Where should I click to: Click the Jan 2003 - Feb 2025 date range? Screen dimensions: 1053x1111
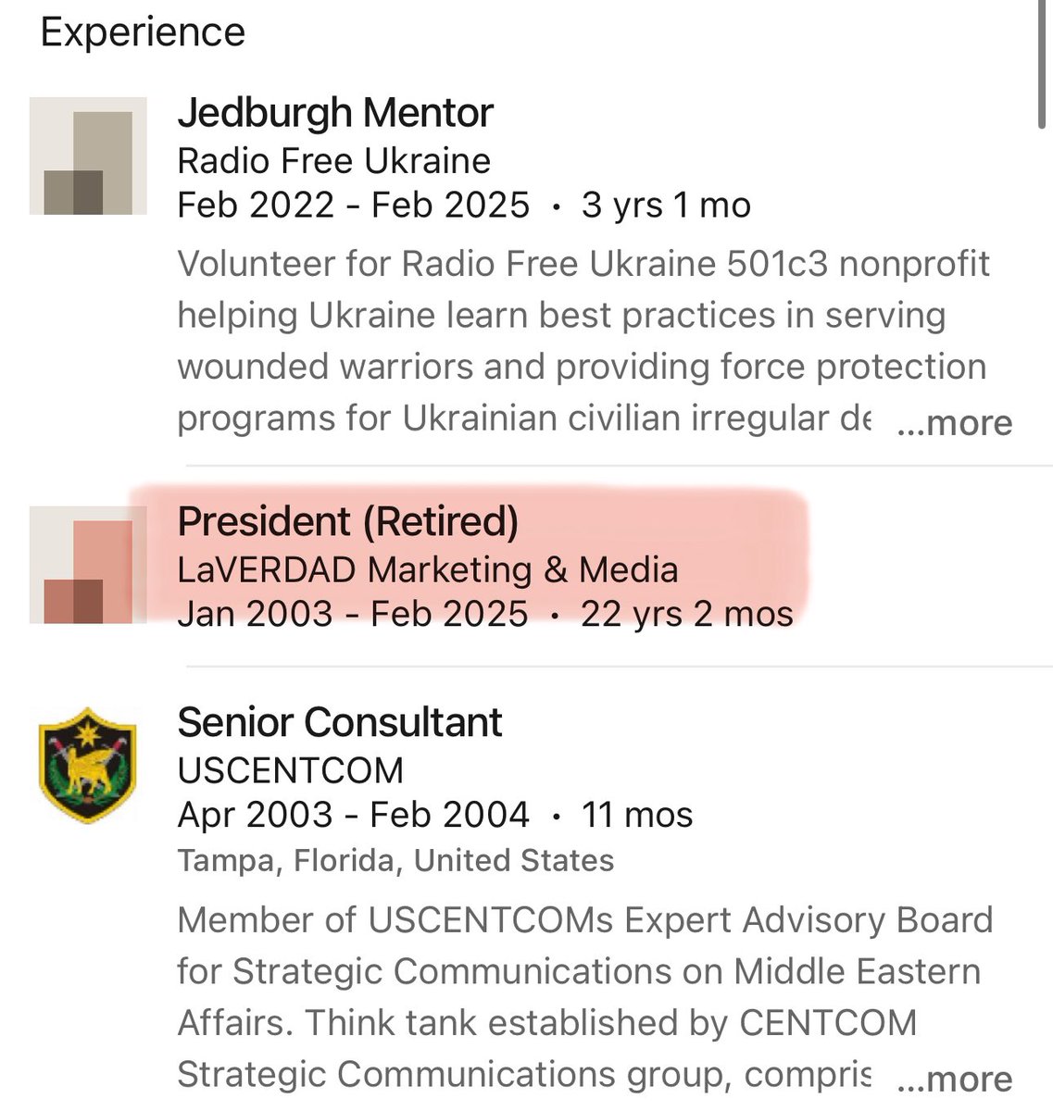tap(353, 614)
